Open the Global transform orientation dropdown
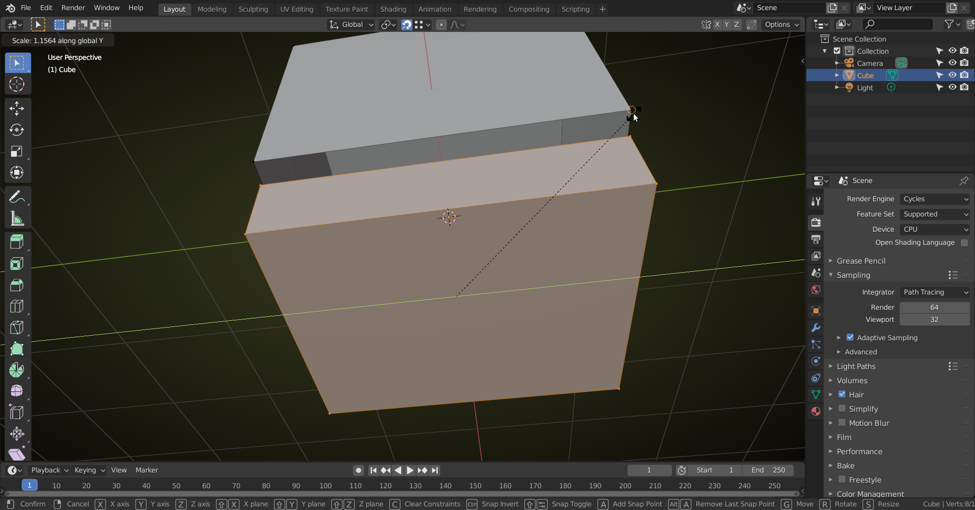The width and height of the screenshot is (975, 510). [351, 24]
